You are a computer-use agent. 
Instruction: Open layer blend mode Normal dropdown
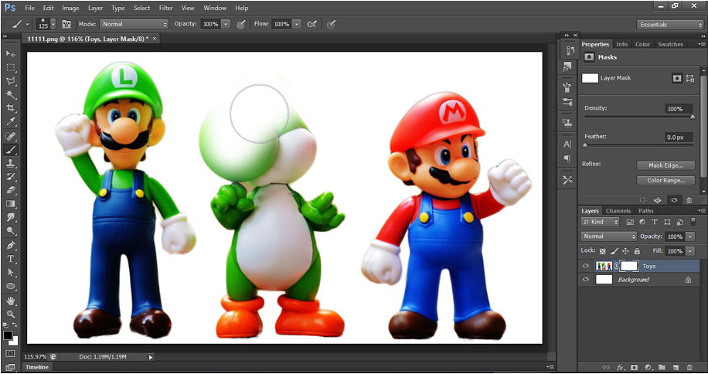pyautogui.click(x=608, y=236)
